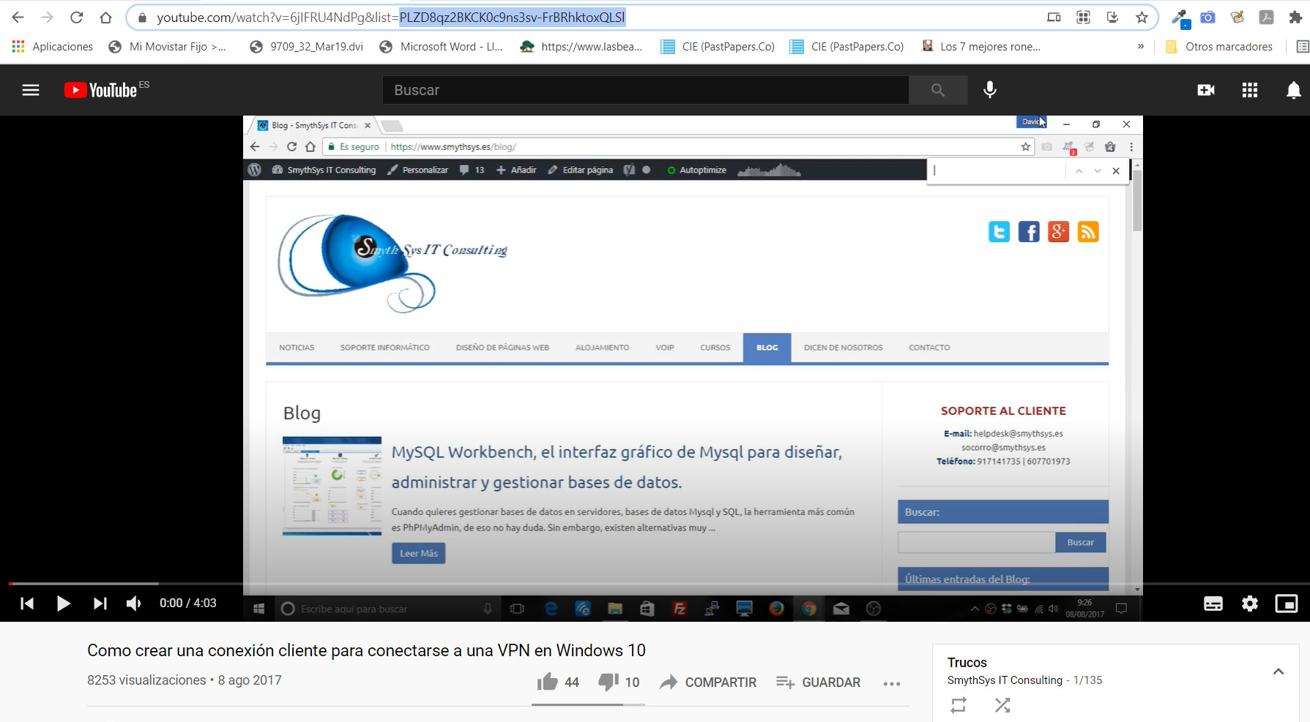Click the BLOG tab in the video
Screen dimensions: 1310x722
(x=767, y=347)
